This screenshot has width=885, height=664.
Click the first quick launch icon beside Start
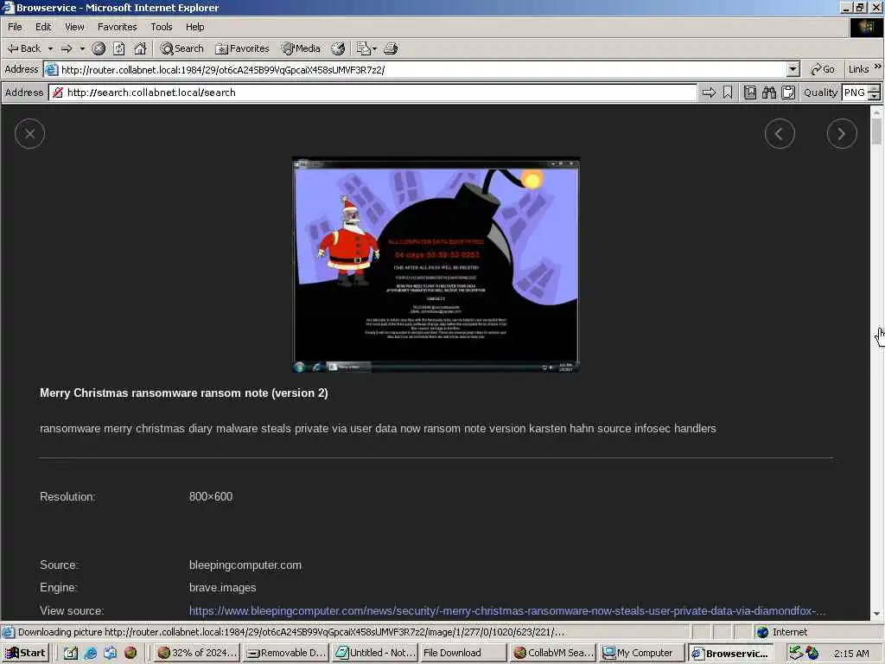point(71,653)
